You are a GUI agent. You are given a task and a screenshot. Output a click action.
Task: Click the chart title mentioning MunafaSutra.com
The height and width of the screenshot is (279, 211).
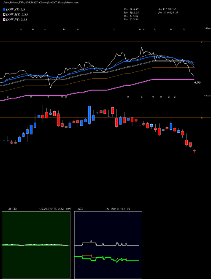coord(41,3)
